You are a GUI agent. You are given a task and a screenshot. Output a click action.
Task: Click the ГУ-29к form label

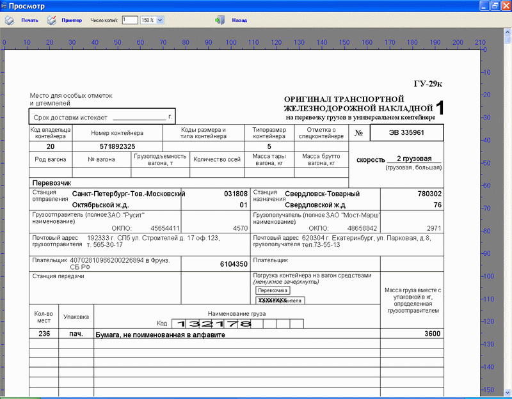(428, 84)
